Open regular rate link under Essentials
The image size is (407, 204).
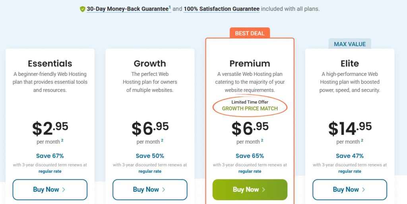click(x=50, y=171)
